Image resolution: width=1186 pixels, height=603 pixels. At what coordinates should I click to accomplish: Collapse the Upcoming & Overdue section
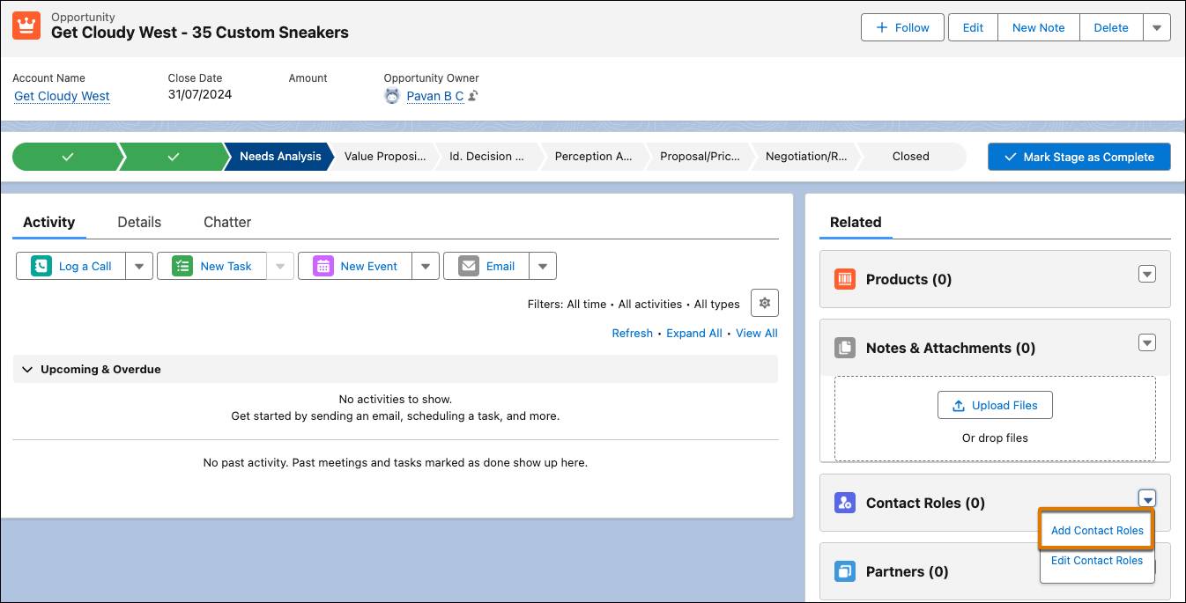click(x=27, y=370)
